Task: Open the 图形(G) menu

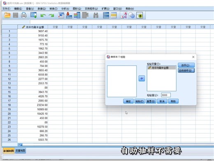Action: tap(77, 9)
